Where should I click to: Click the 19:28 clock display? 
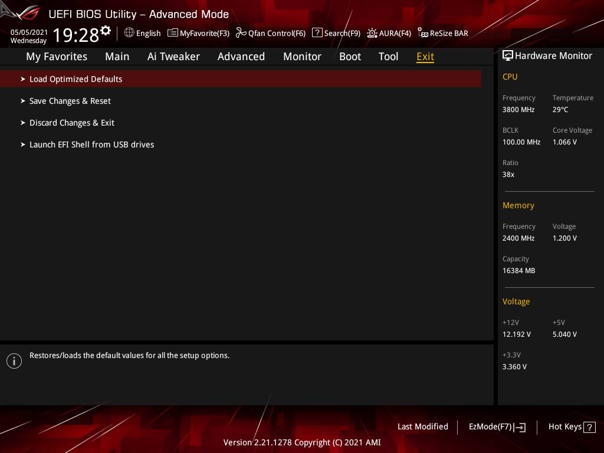point(76,35)
